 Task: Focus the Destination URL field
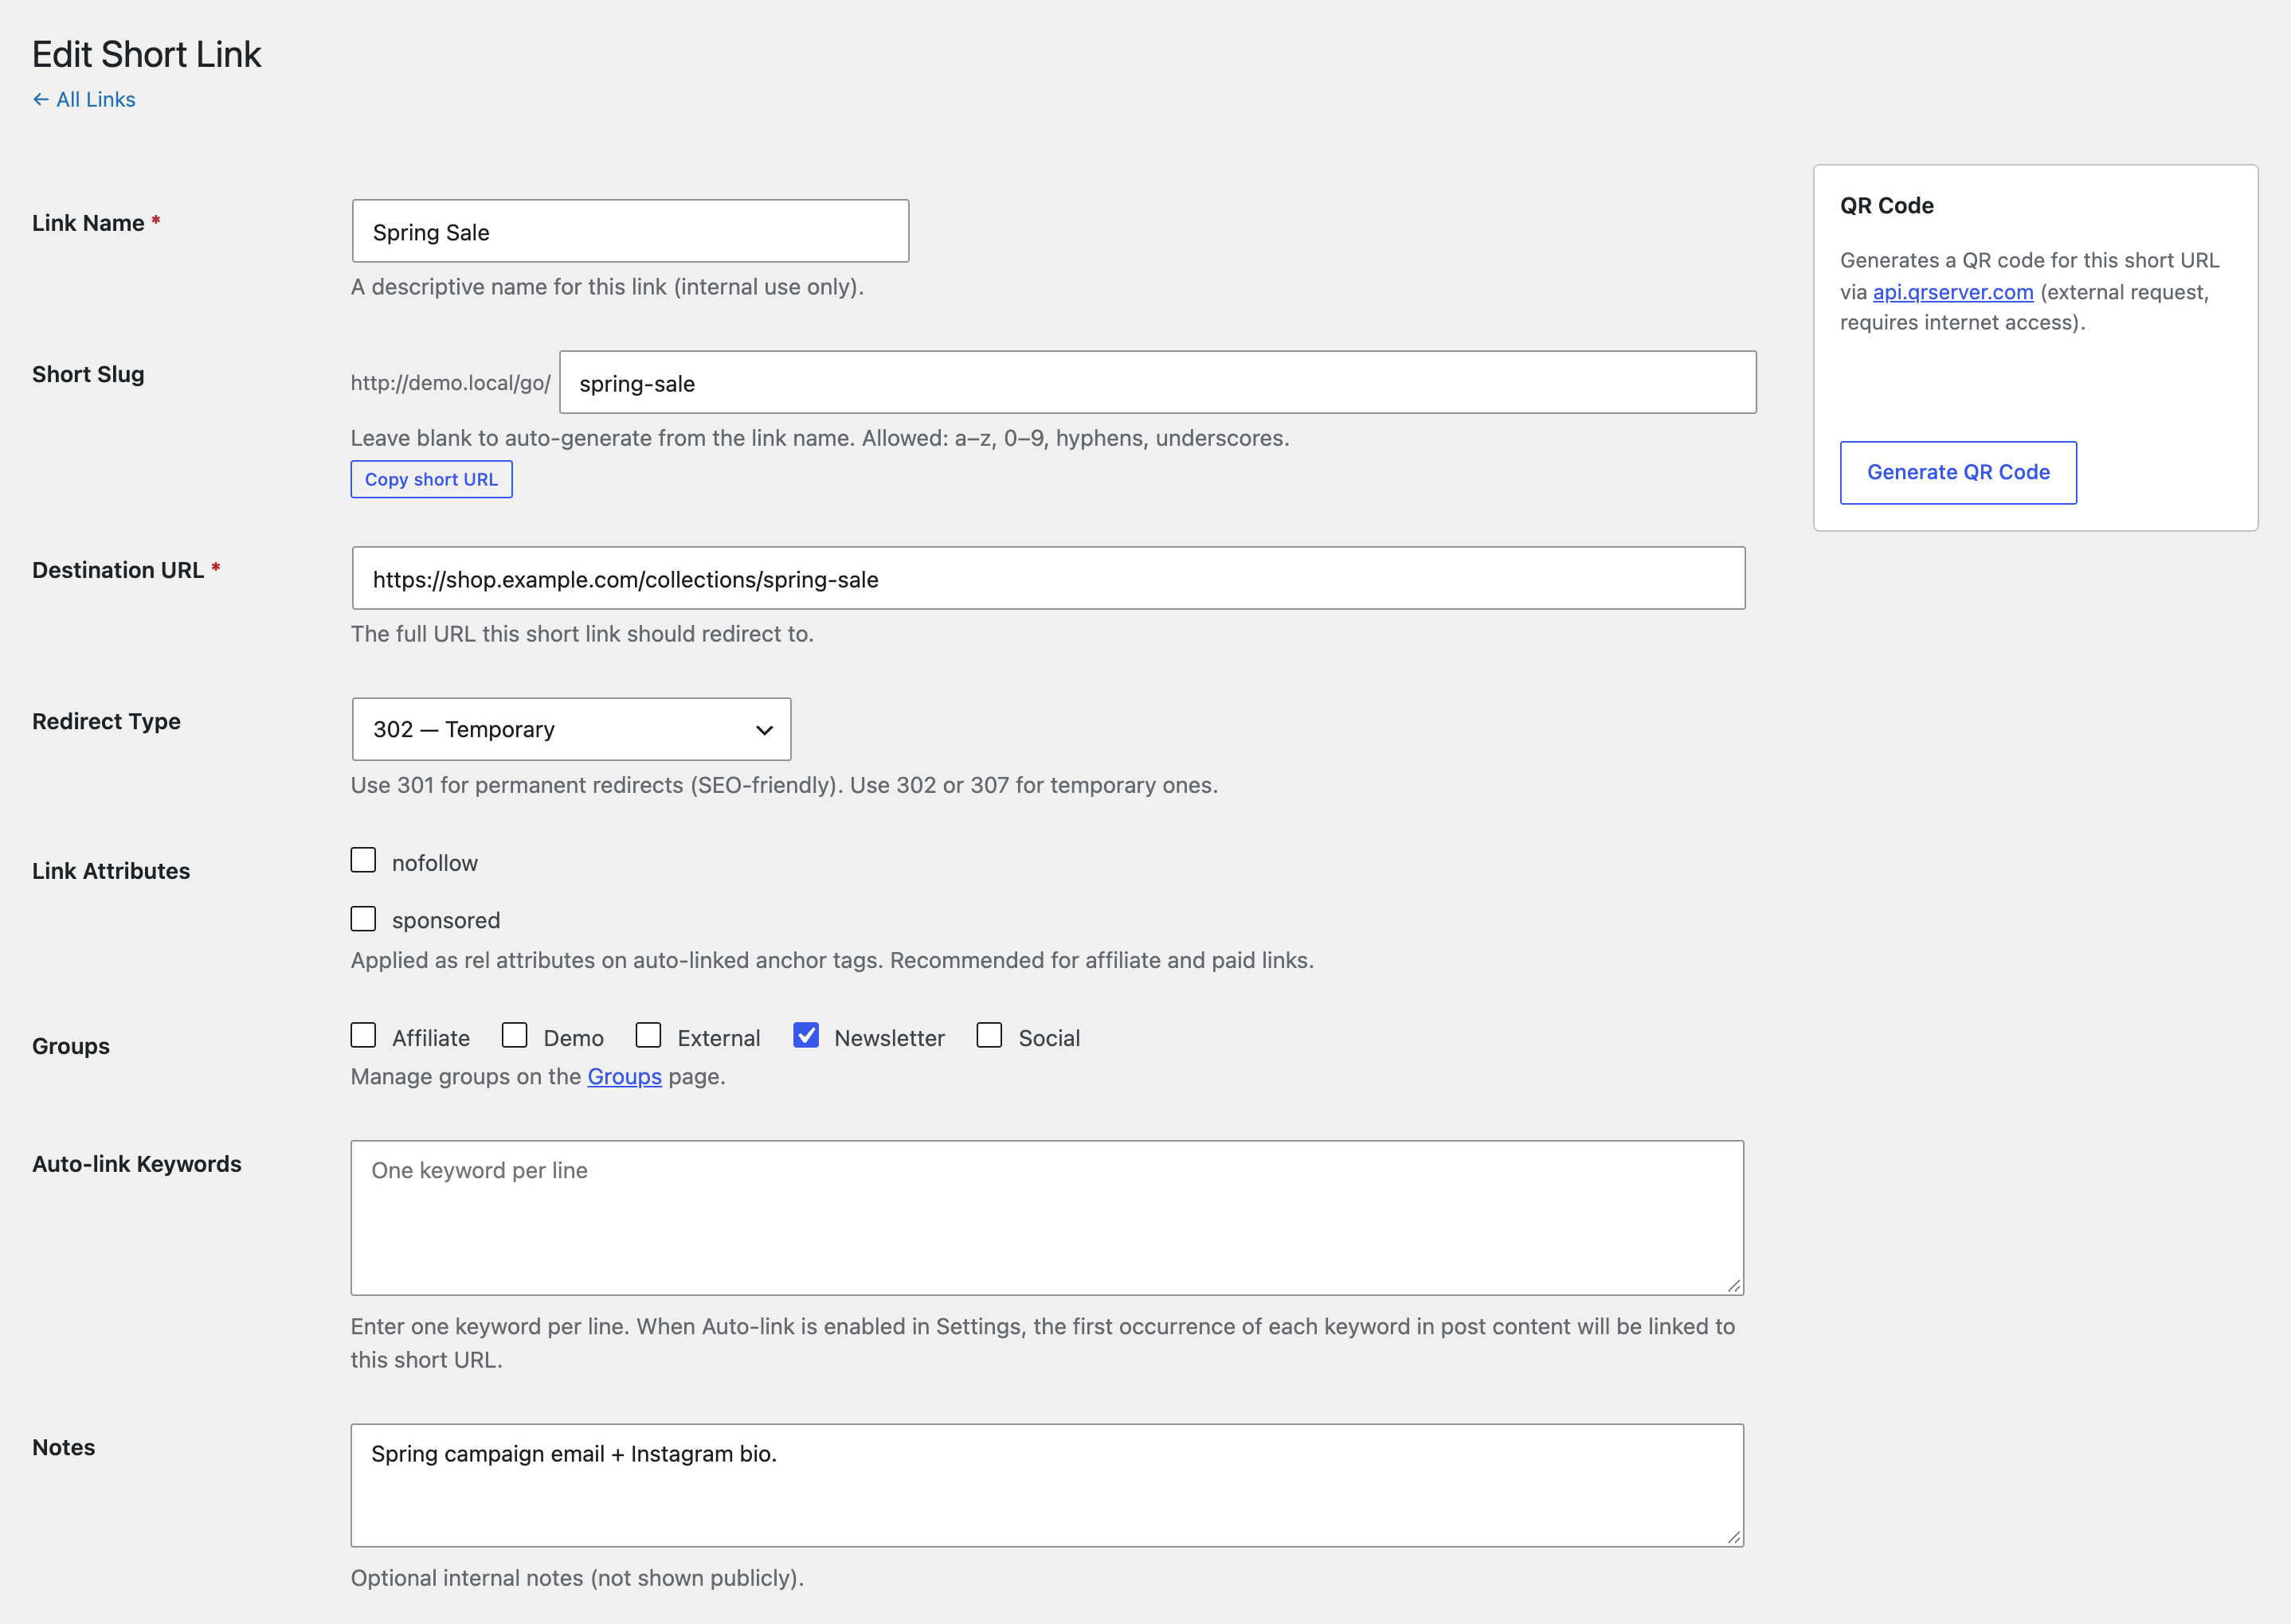pos(1048,578)
